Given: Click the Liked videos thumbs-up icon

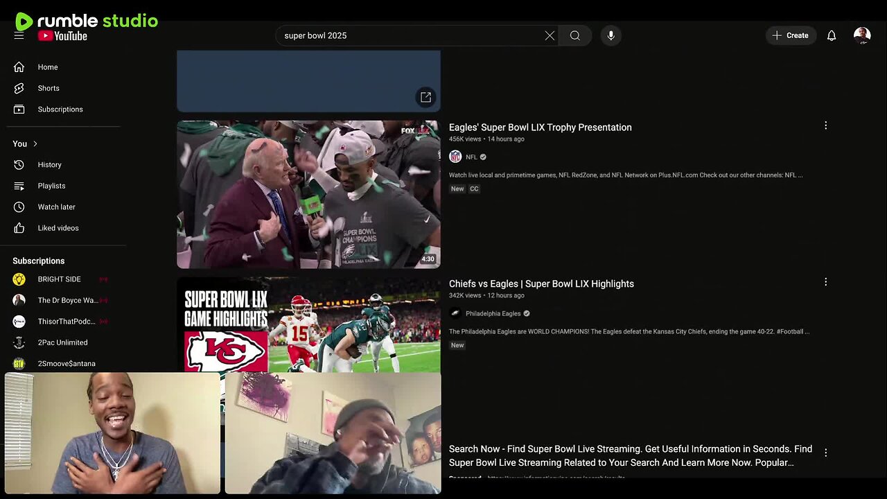Looking at the screenshot, I should [x=19, y=228].
